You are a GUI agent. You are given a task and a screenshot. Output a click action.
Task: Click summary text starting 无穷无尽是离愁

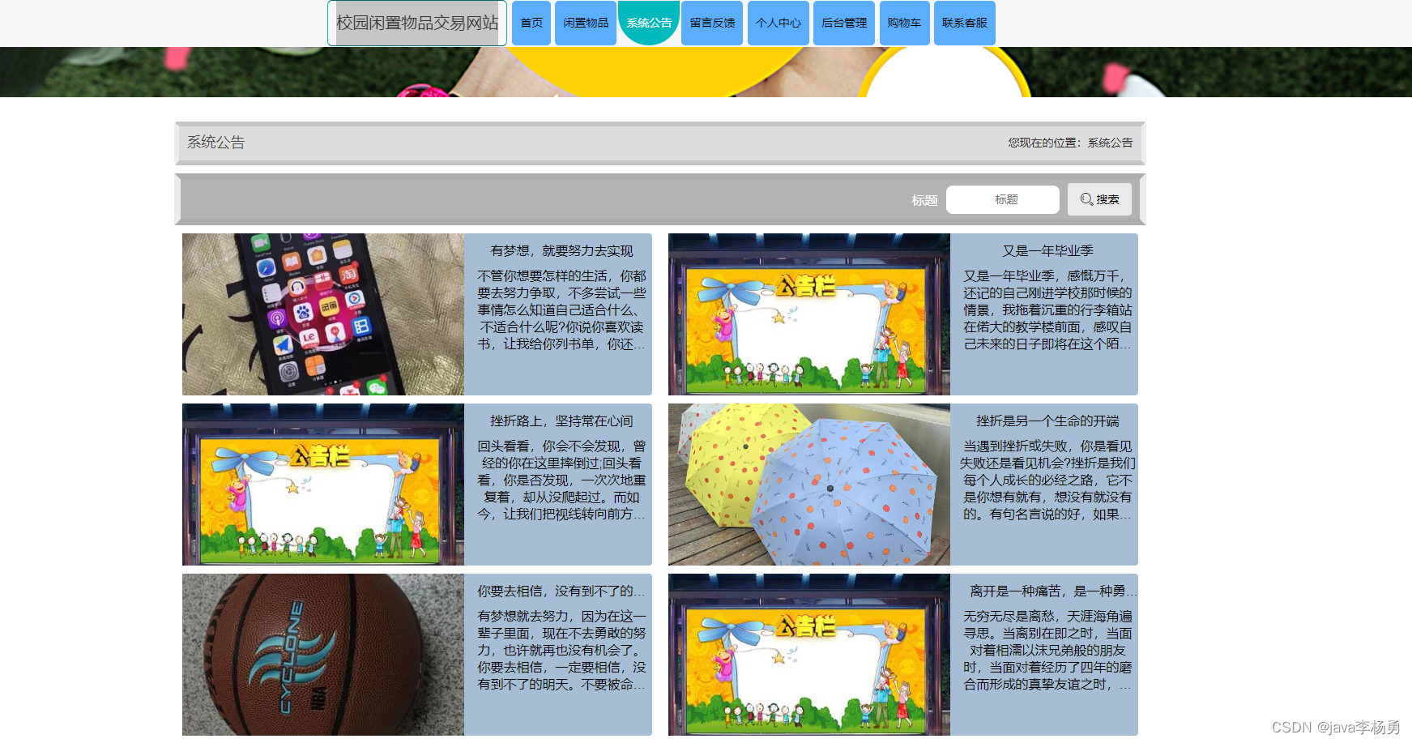click(x=1047, y=651)
